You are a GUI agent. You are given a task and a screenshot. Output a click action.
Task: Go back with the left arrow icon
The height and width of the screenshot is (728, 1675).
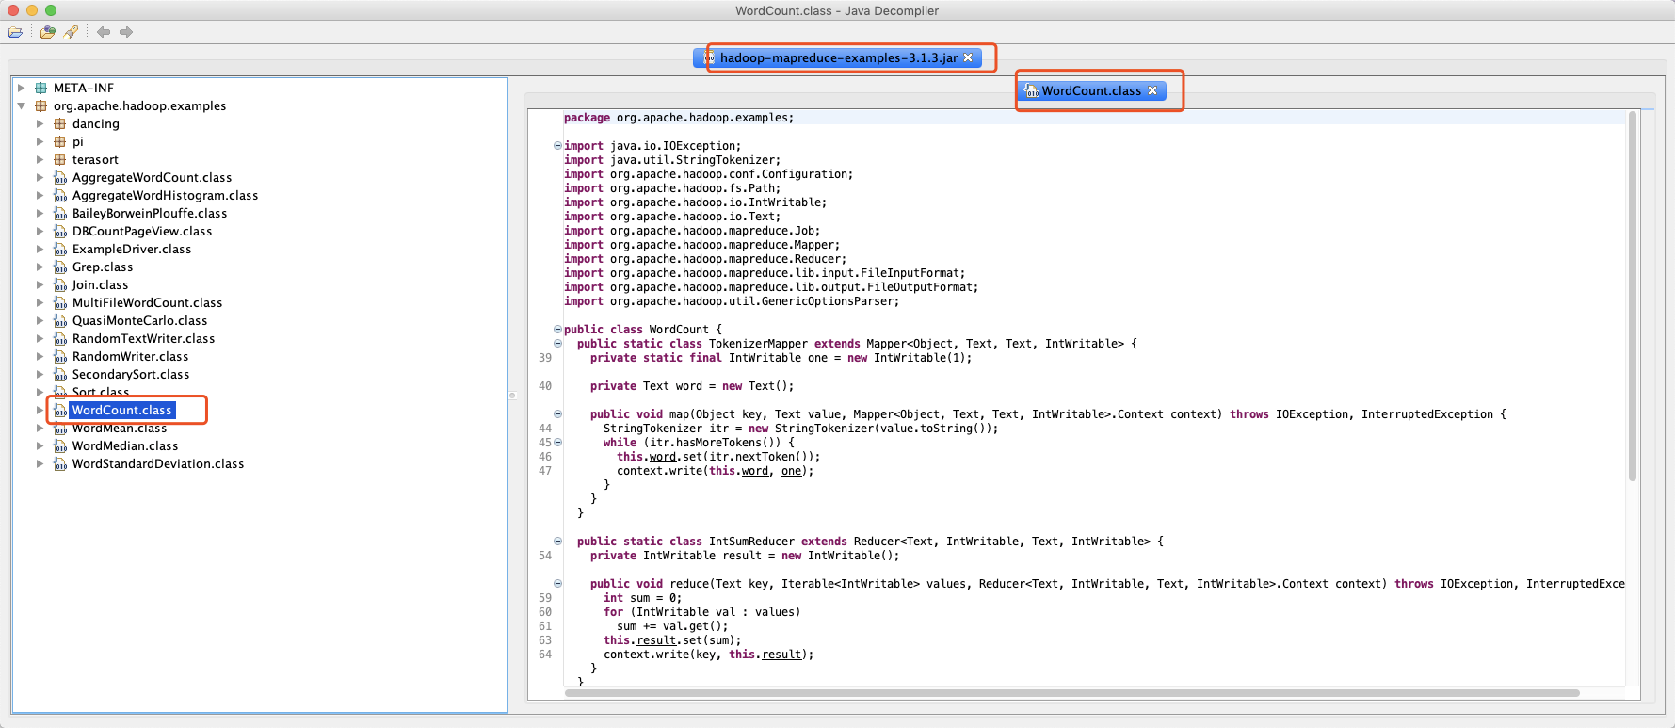(x=104, y=32)
